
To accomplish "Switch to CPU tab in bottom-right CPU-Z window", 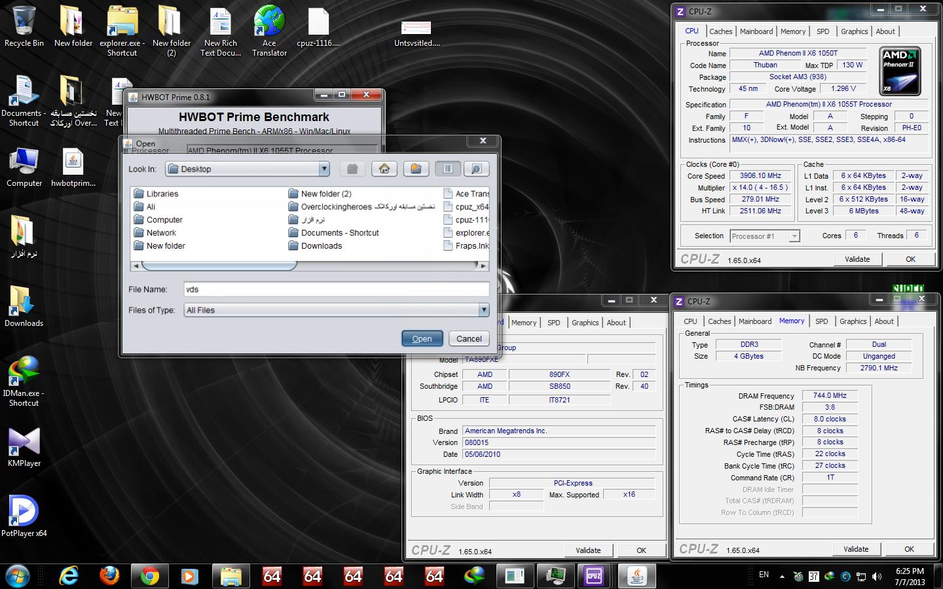I will click(690, 321).
